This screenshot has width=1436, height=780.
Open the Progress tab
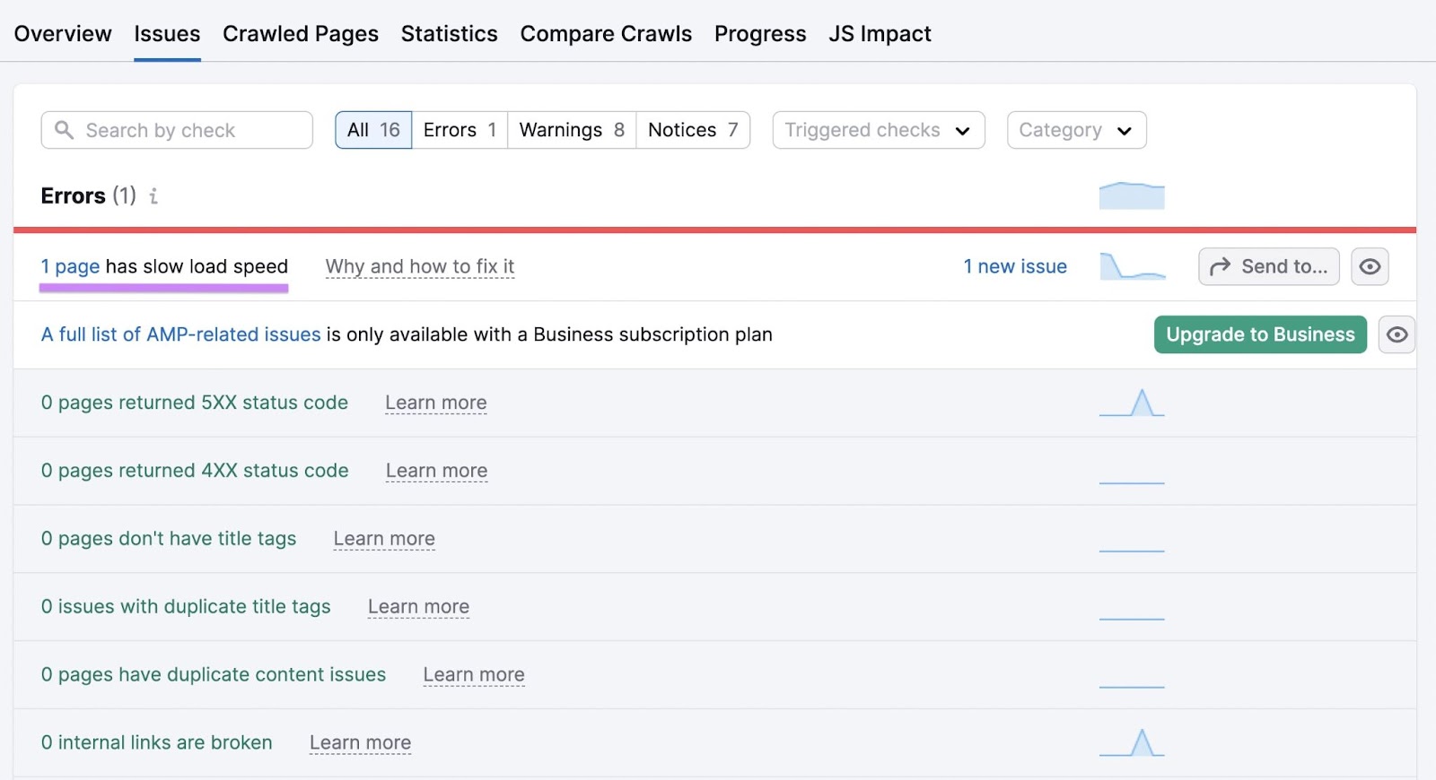click(760, 34)
